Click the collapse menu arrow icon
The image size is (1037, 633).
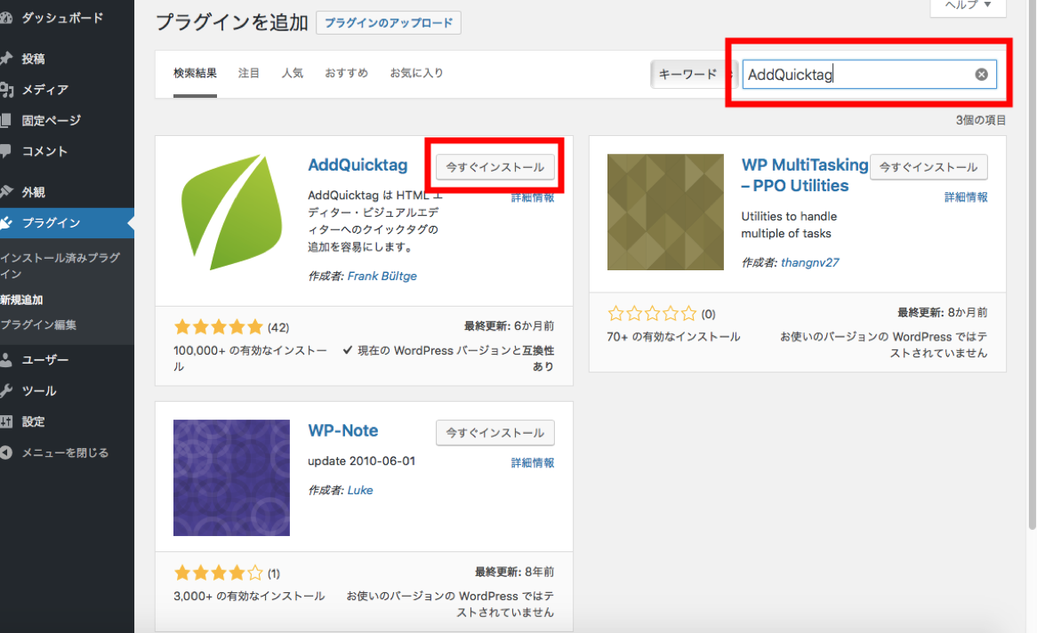6,453
